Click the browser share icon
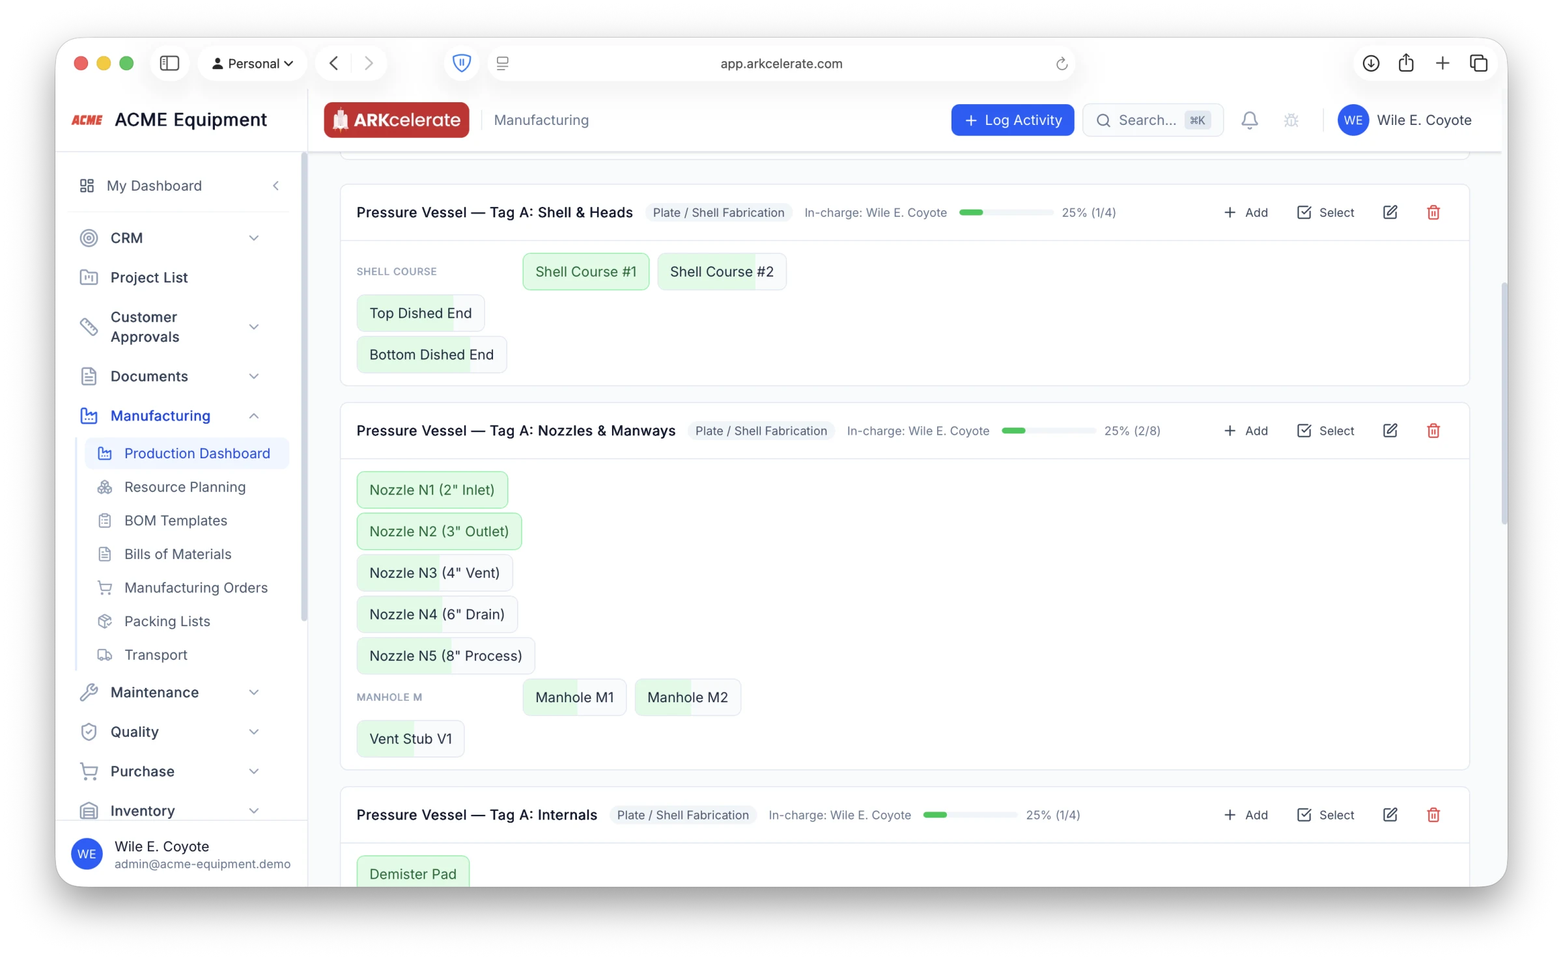The width and height of the screenshot is (1563, 960). click(x=1406, y=63)
